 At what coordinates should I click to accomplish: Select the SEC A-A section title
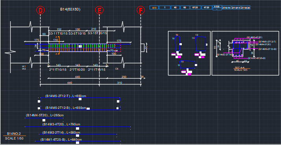coord(240,68)
